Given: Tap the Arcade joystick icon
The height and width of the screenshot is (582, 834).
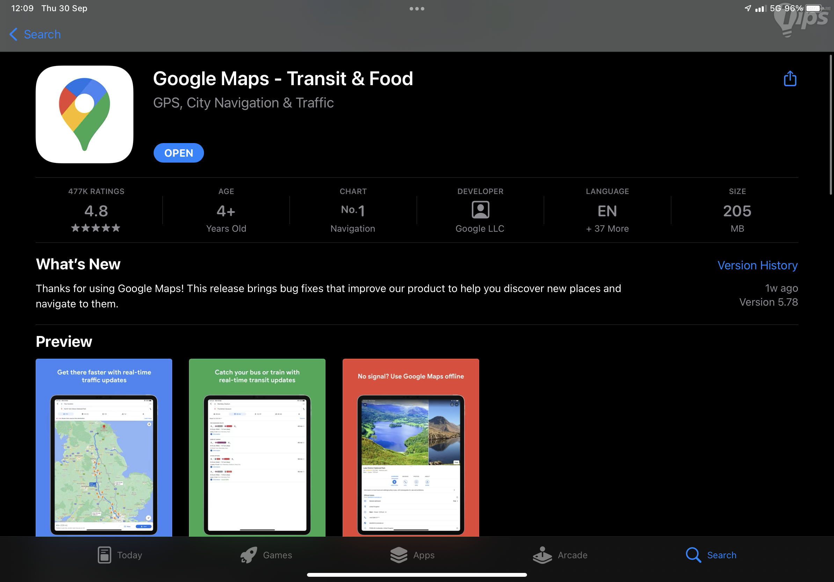Looking at the screenshot, I should (x=542, y=555).
